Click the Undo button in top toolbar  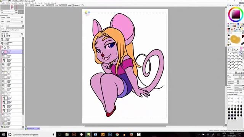pyautogui.click(x=26, y=5)
